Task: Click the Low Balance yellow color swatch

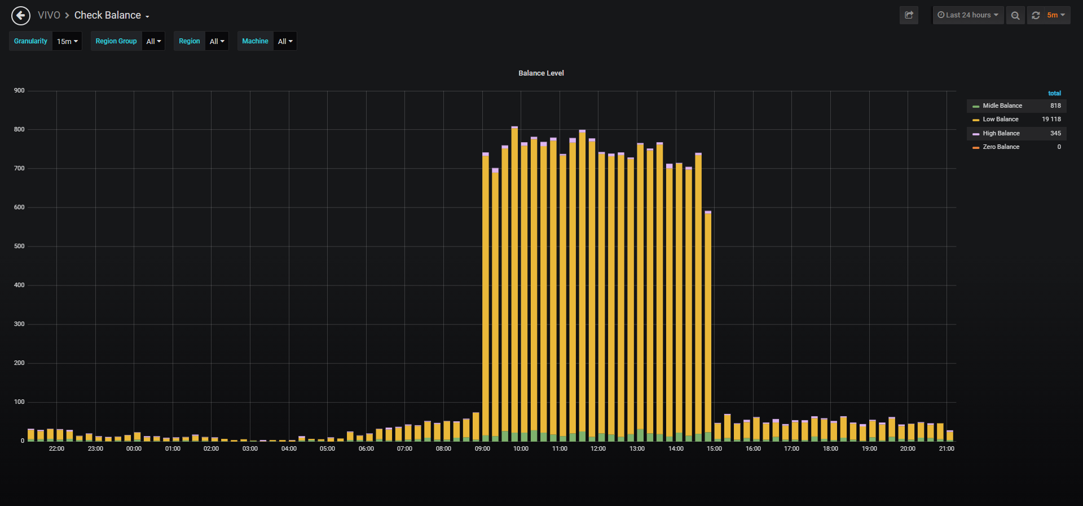Action: [976, 120]
